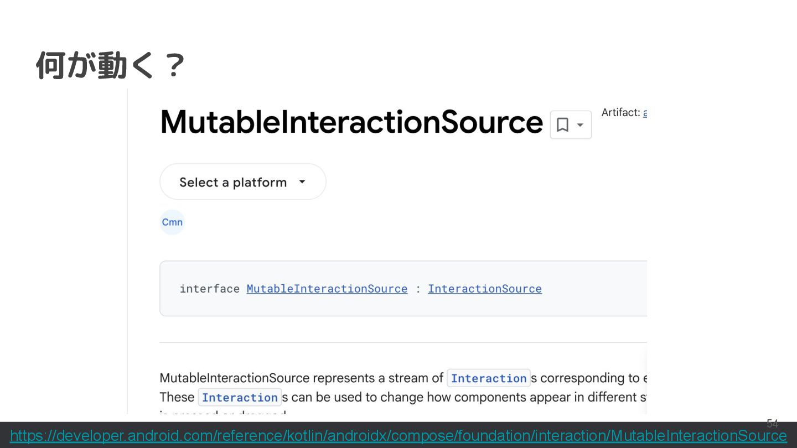
Task: Open the developer.android.com URL at the bottom
Action: (398, 436)
